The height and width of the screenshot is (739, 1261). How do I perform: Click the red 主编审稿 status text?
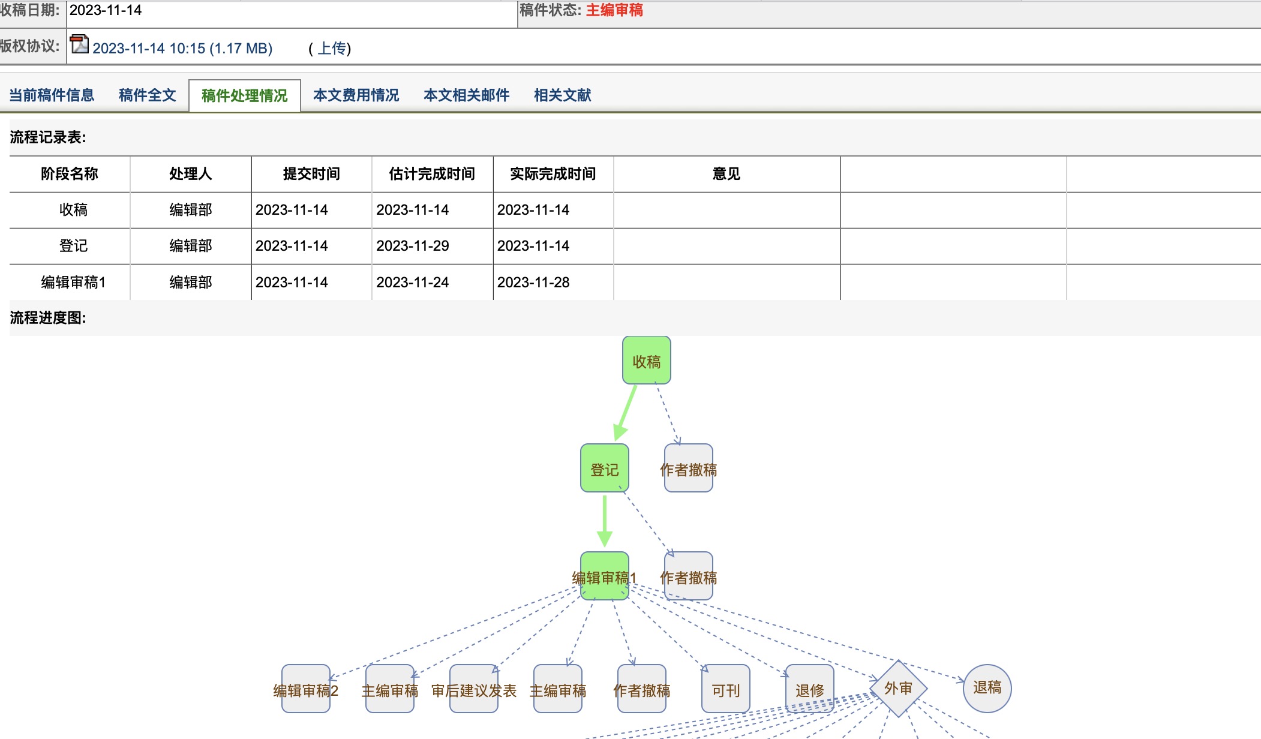click(x=614, y=10)
